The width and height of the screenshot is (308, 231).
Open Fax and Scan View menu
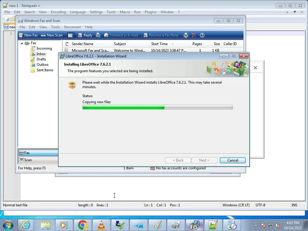[x=43, y=27]
